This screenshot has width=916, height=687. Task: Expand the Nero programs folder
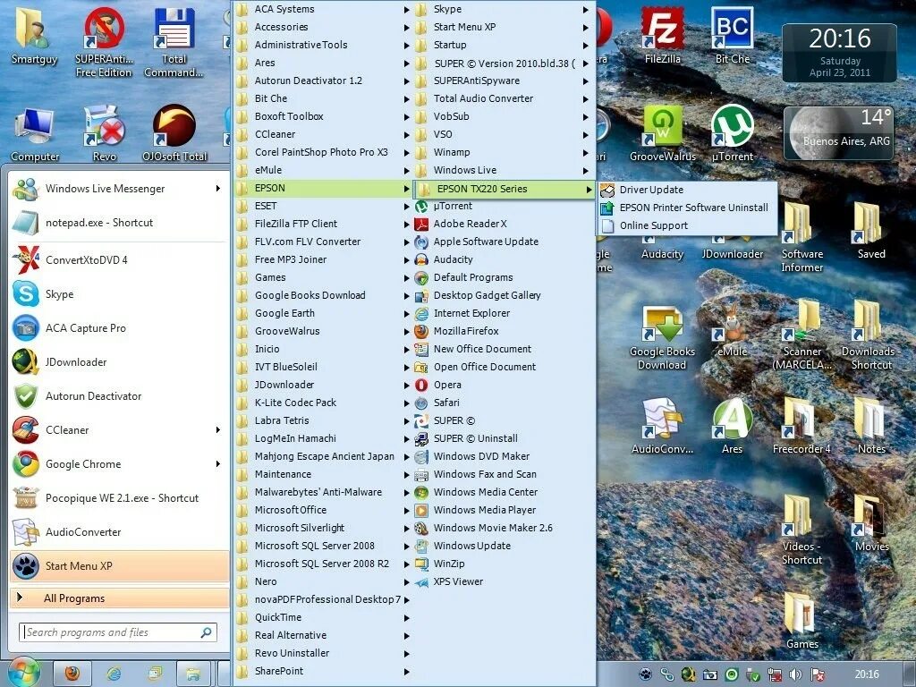pyautogui.click(x=323, y=581)
